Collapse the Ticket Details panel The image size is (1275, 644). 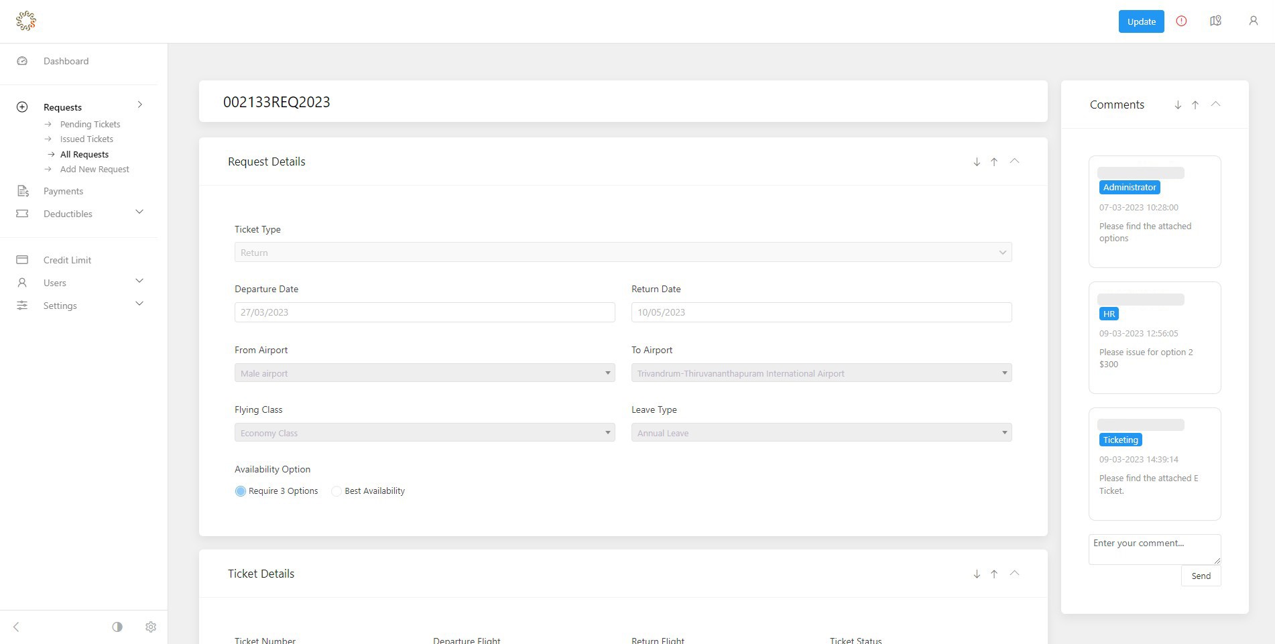1014,573
